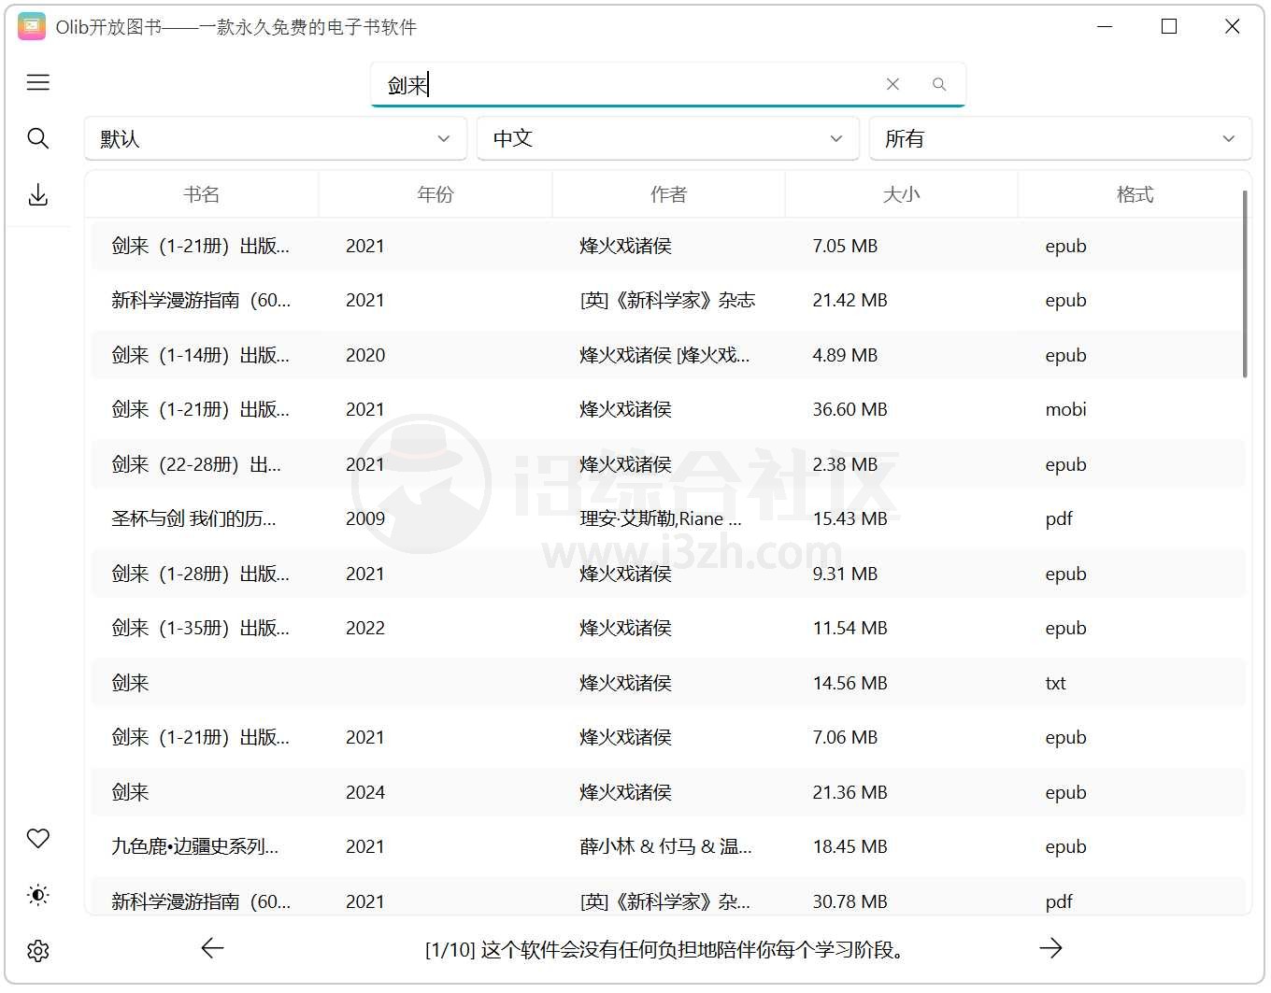The image size is (1271, 993).
Task: Go to next page arrow
Action: click(x=1050, y=948)
